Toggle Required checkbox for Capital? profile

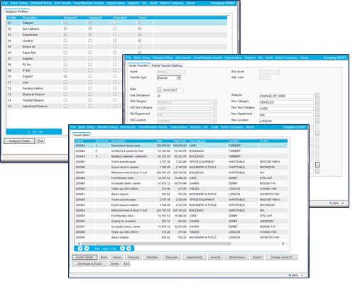pyautogui.click(x=65, y=76)
